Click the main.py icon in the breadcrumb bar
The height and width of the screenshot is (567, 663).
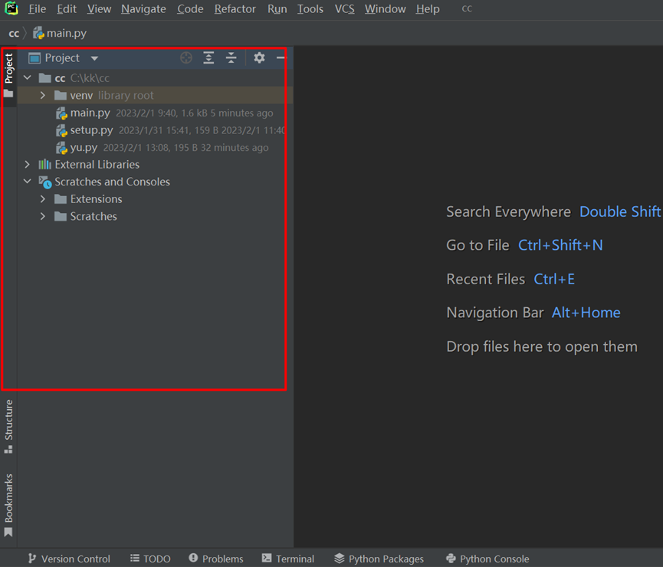38,33
